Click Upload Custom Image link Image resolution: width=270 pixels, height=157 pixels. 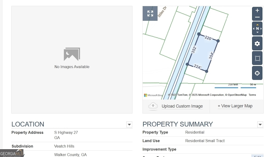182,106
